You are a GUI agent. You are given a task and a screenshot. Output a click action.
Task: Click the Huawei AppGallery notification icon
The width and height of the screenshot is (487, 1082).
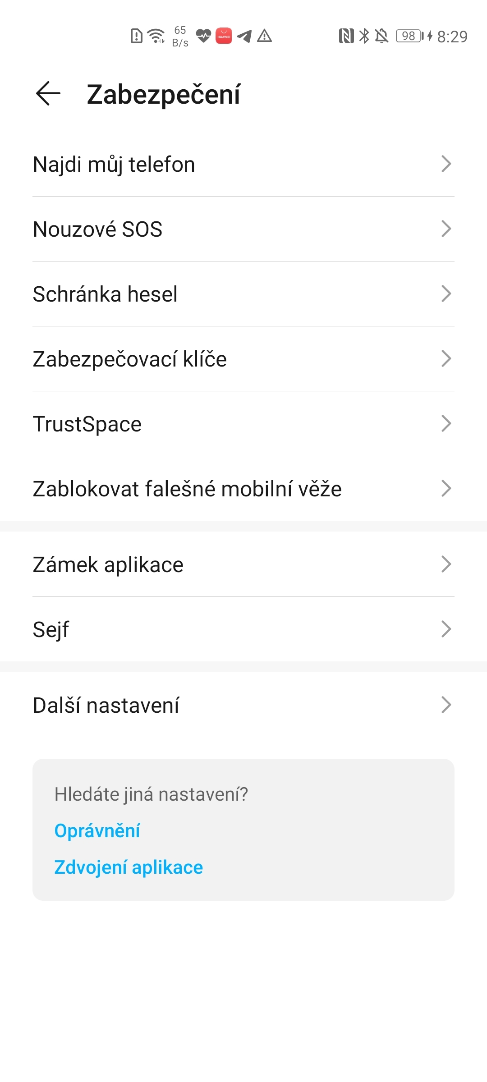click(x=223, y=36)
